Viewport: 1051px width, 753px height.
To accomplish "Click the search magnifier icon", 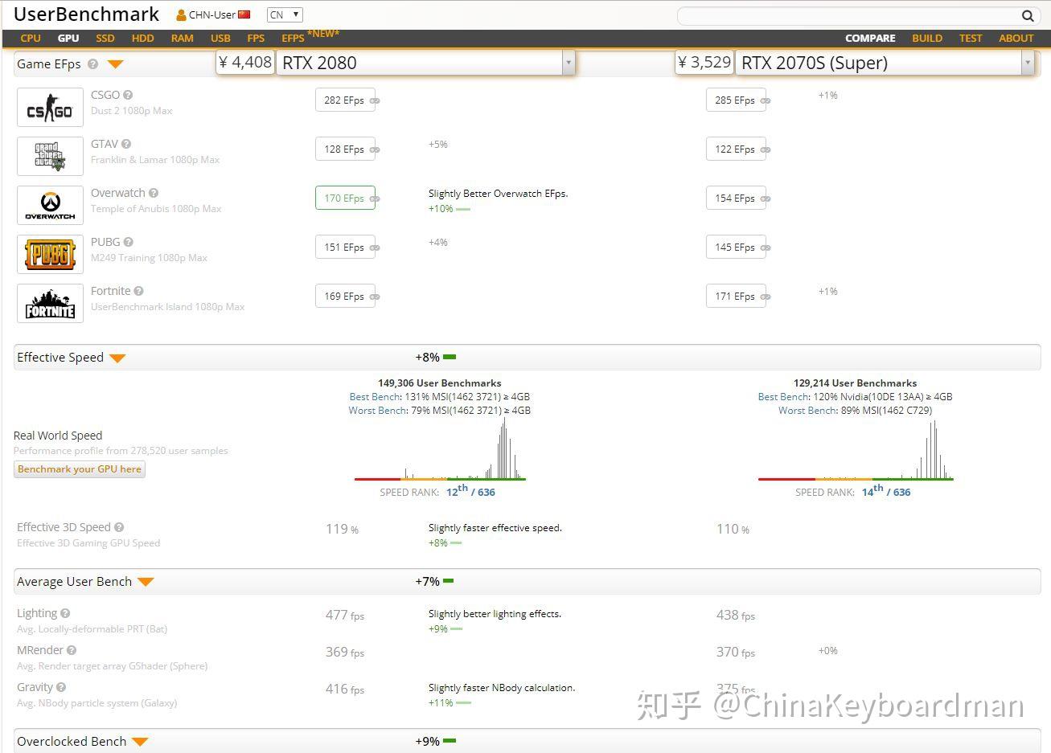I will coord(1028,15).
